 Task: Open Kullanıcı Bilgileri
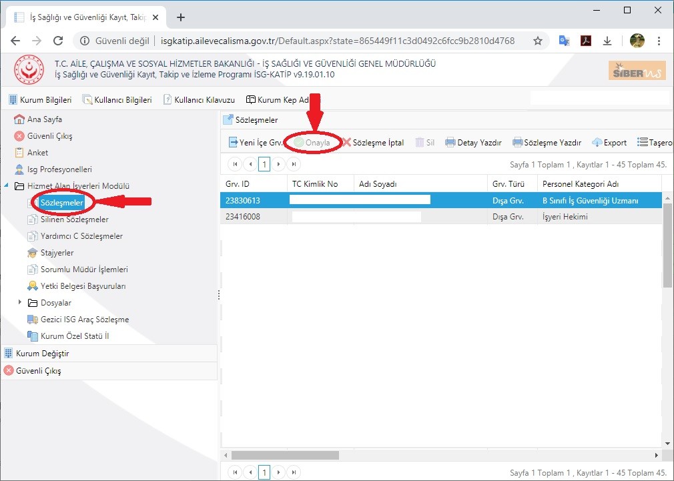117,99
